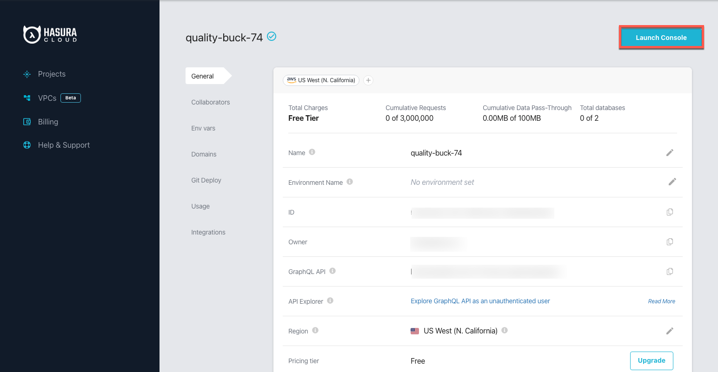Go to Billing in the sidebar

[48, 122]
